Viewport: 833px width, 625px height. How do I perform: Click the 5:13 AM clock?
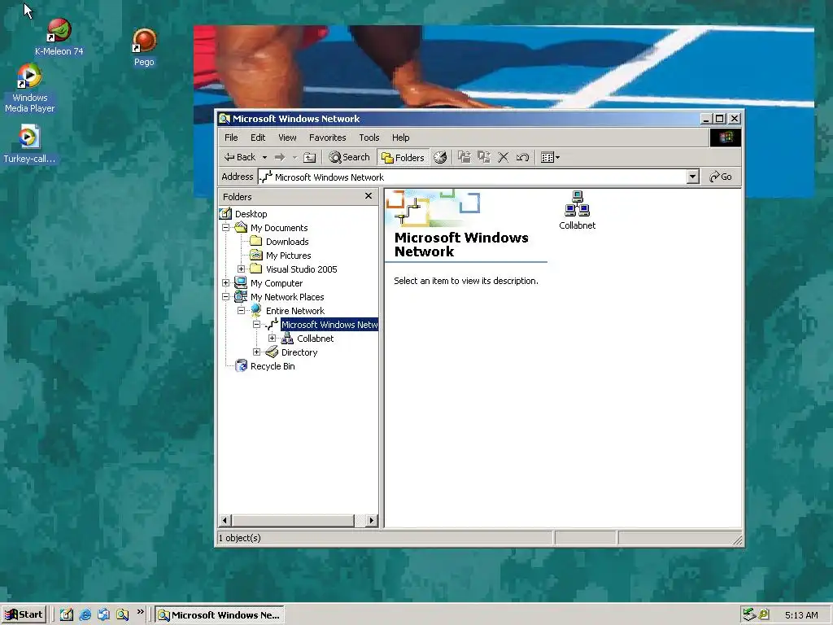[x=801, y=615]
